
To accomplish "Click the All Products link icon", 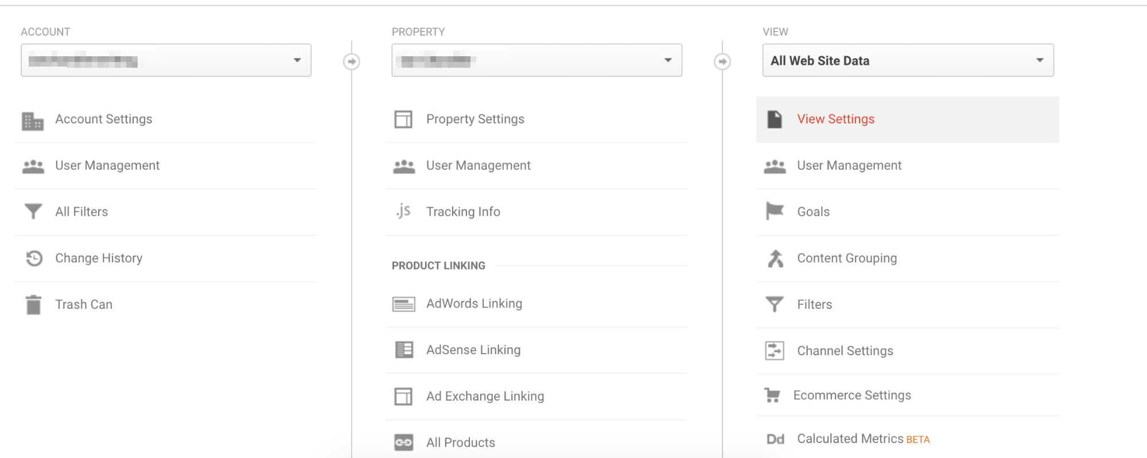I will point(403,443).
